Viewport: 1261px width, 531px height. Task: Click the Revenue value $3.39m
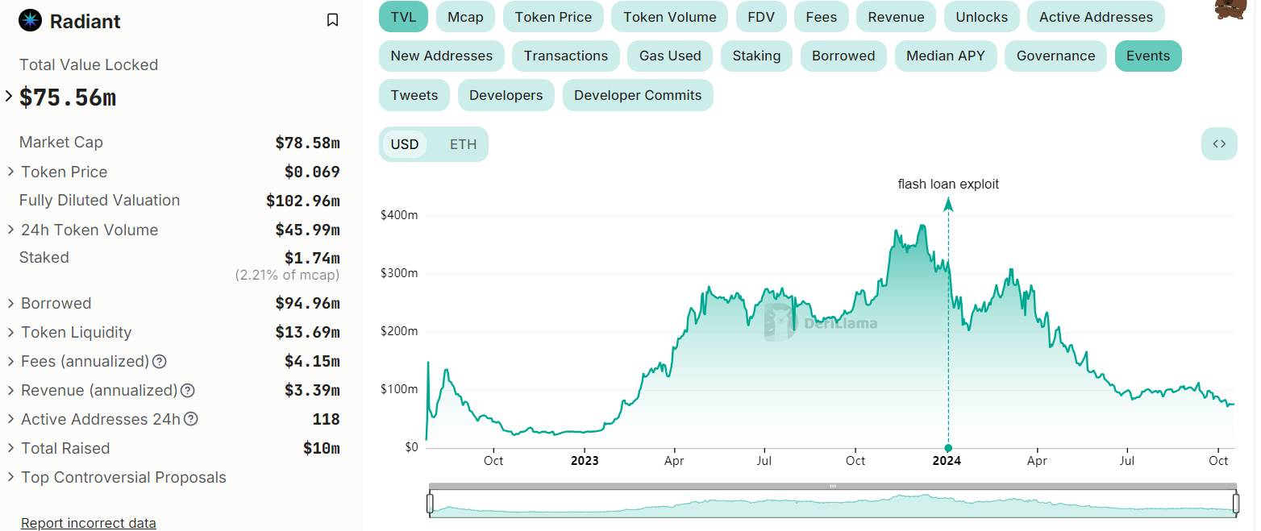pyautogui.click(x=312, y=391)
